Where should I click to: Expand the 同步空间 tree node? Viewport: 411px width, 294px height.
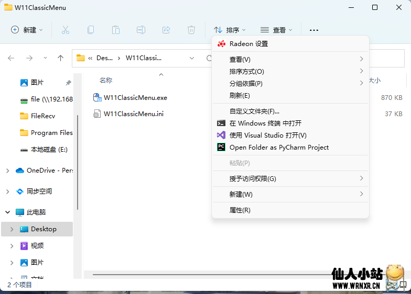pyautogui.click(x=7, y=191)
